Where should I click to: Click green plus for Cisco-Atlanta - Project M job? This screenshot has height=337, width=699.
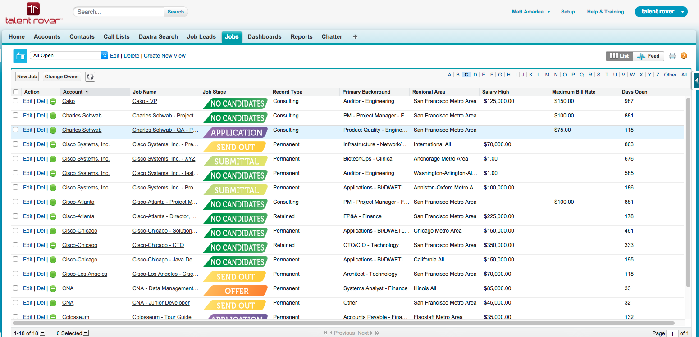pyautogui.click(x=53, y=202)
